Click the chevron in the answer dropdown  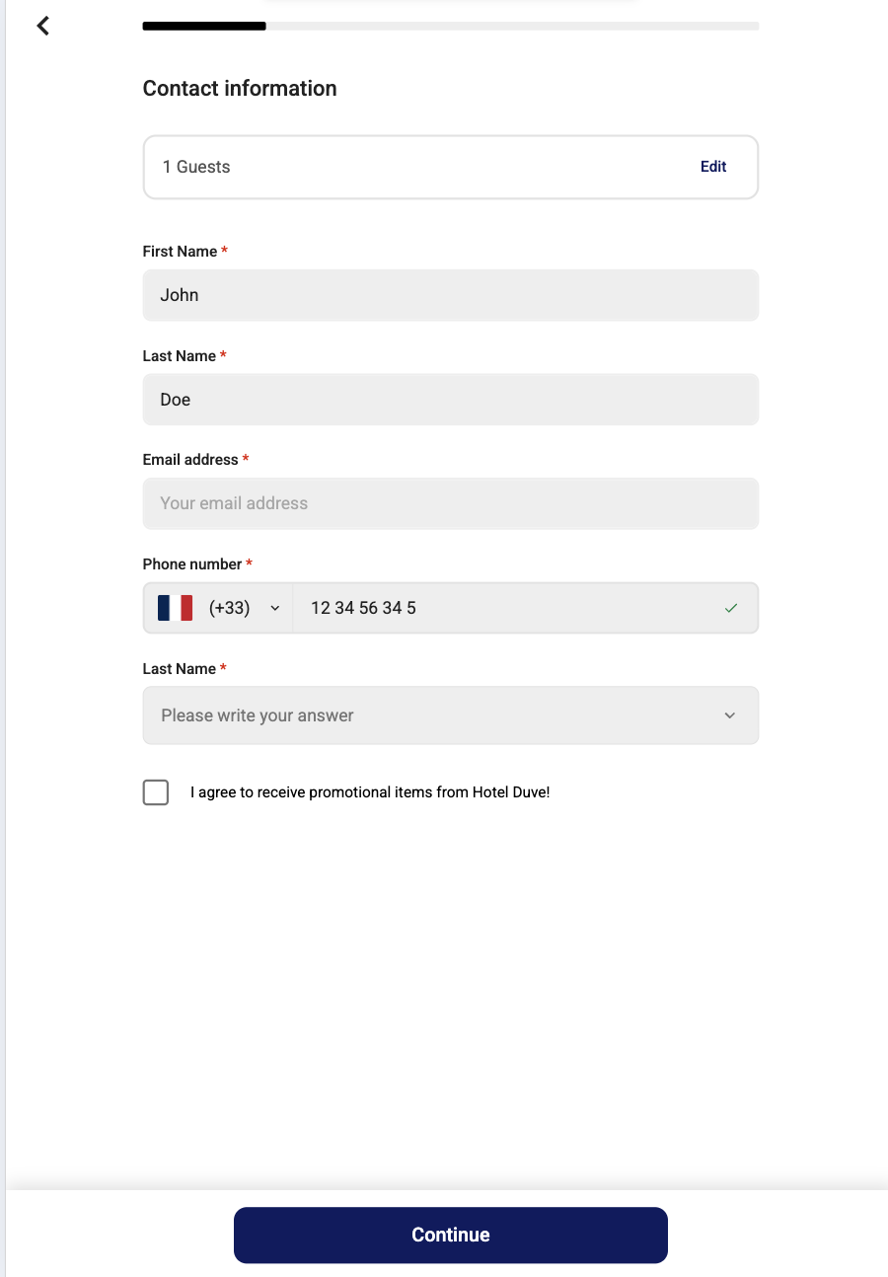(729, 715)
